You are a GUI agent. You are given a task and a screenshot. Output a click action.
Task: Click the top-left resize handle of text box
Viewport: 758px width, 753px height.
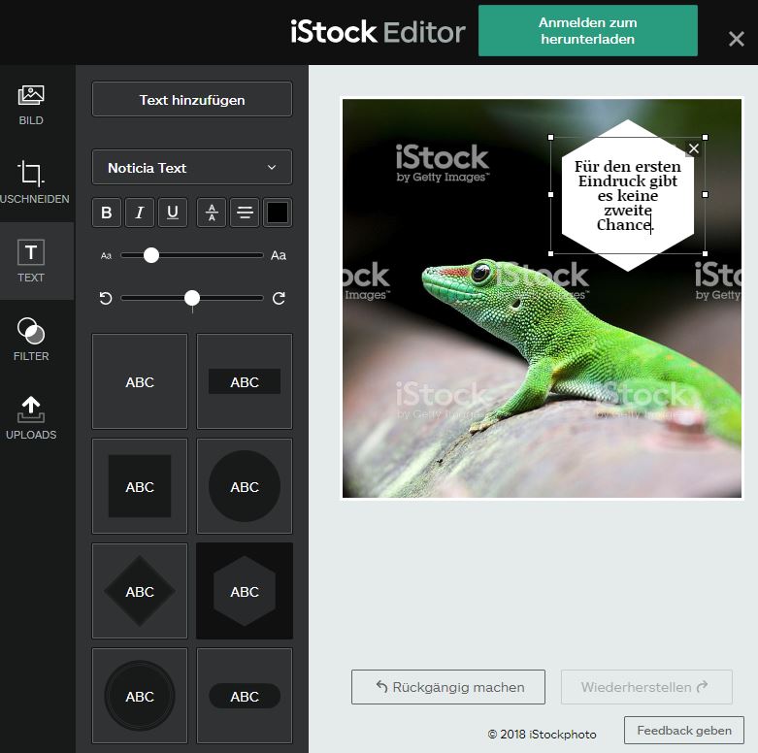click(x=550, y=137)
